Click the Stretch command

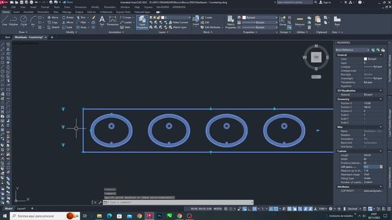[53, 27]
